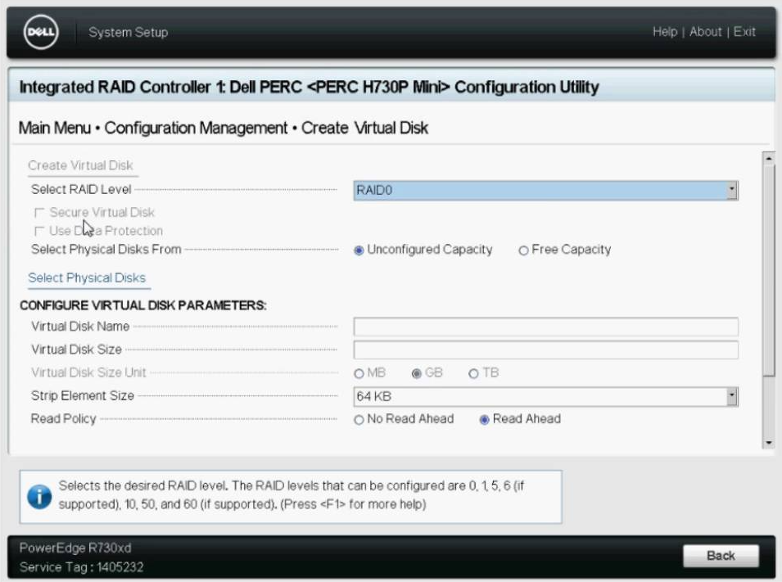Open the Help menu item

(665, 32)
